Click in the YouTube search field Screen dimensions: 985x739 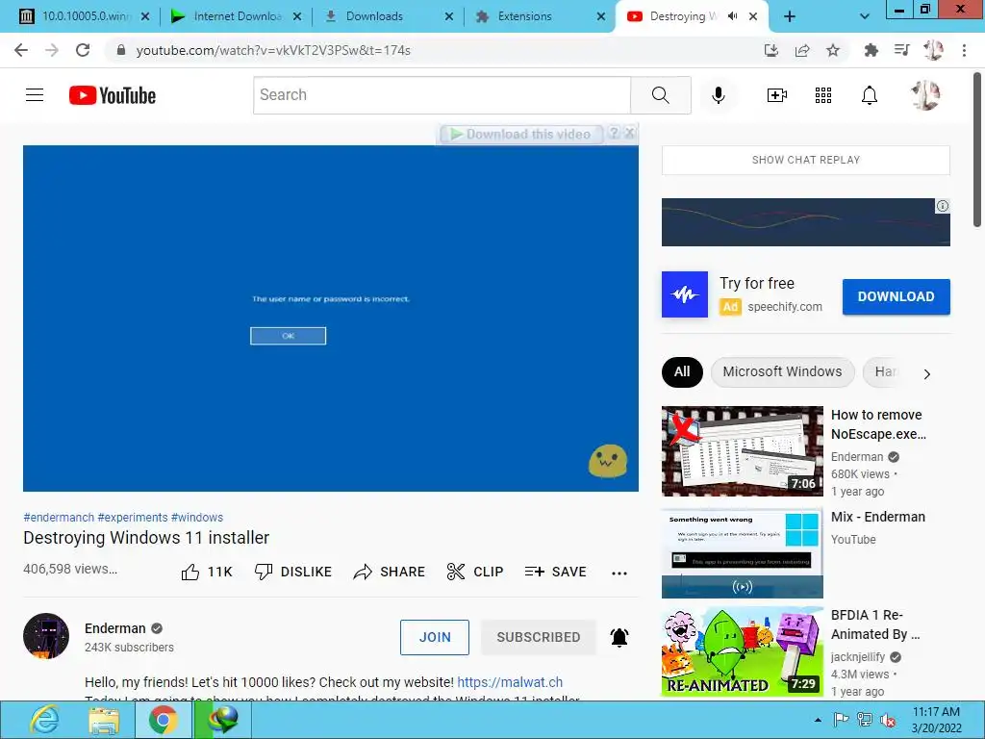tap(442, 95)
